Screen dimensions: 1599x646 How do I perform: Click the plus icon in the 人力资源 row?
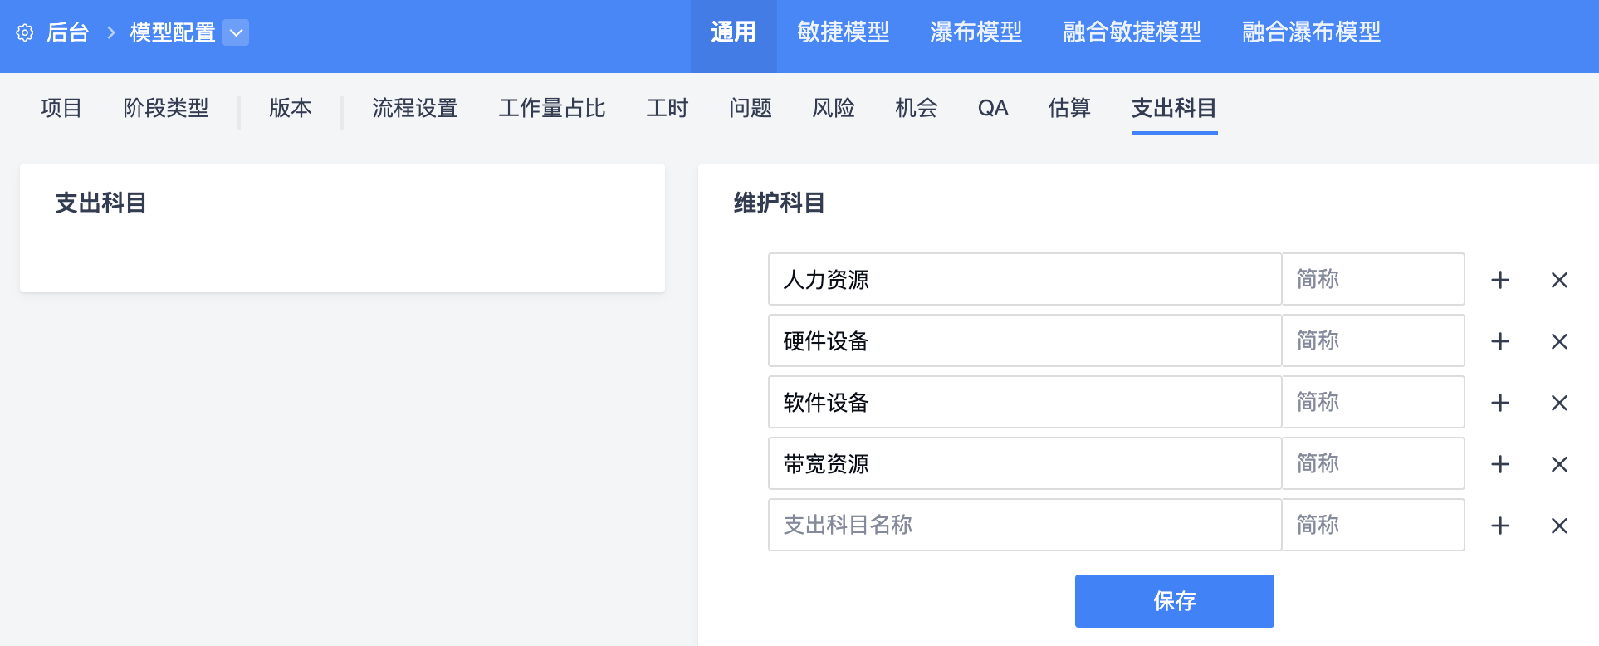[x=1500, y=280]
